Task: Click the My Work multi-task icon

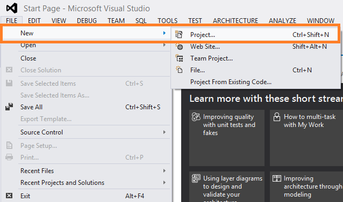Action: pos(277,117)
